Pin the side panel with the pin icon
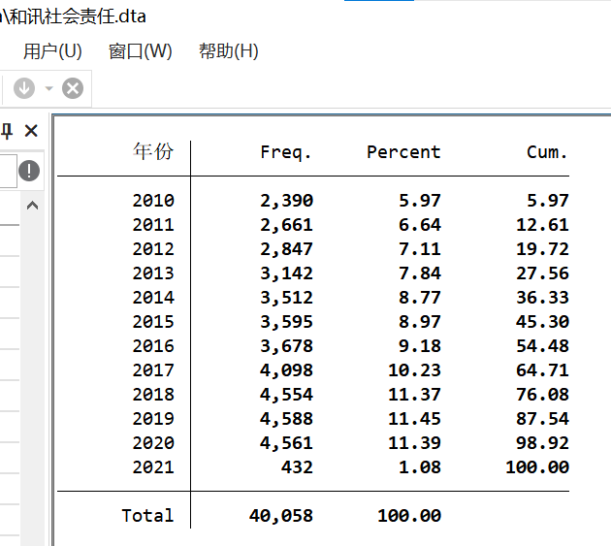611x546 pixels. tap(7, 131)
